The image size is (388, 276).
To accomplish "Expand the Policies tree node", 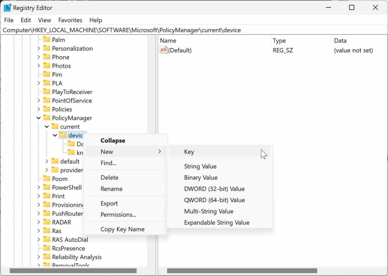I will 39,109.
